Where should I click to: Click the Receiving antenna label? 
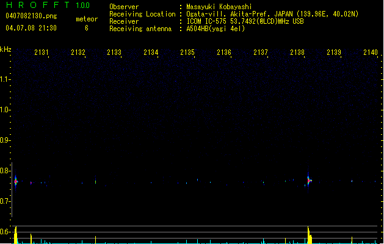point(140,29)
